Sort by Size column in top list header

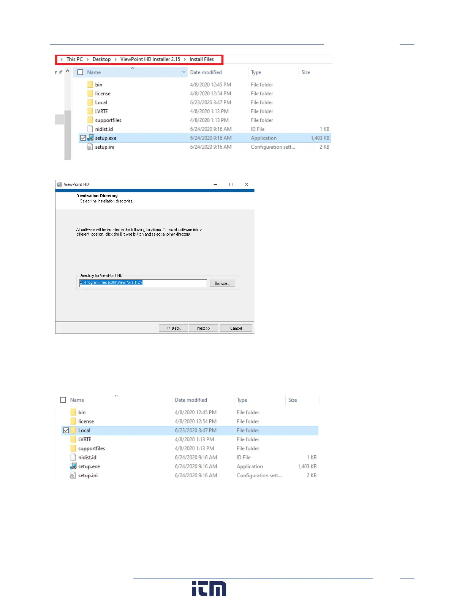pyautogui.click(x=306, y=72)
